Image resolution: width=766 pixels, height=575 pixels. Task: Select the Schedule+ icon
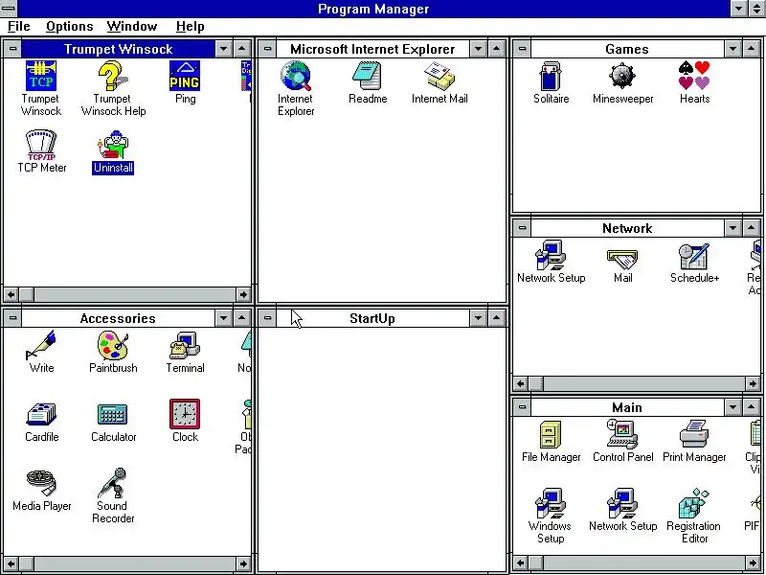point(694,255)
